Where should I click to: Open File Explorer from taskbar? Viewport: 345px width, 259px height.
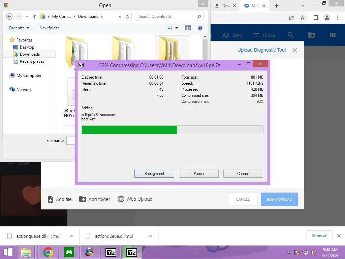click(26, 252)
